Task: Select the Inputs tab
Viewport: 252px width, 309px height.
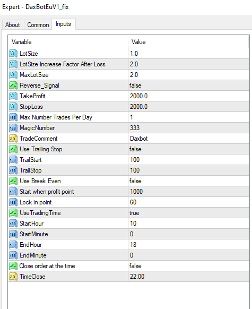Action: click(x=63, y=24)
